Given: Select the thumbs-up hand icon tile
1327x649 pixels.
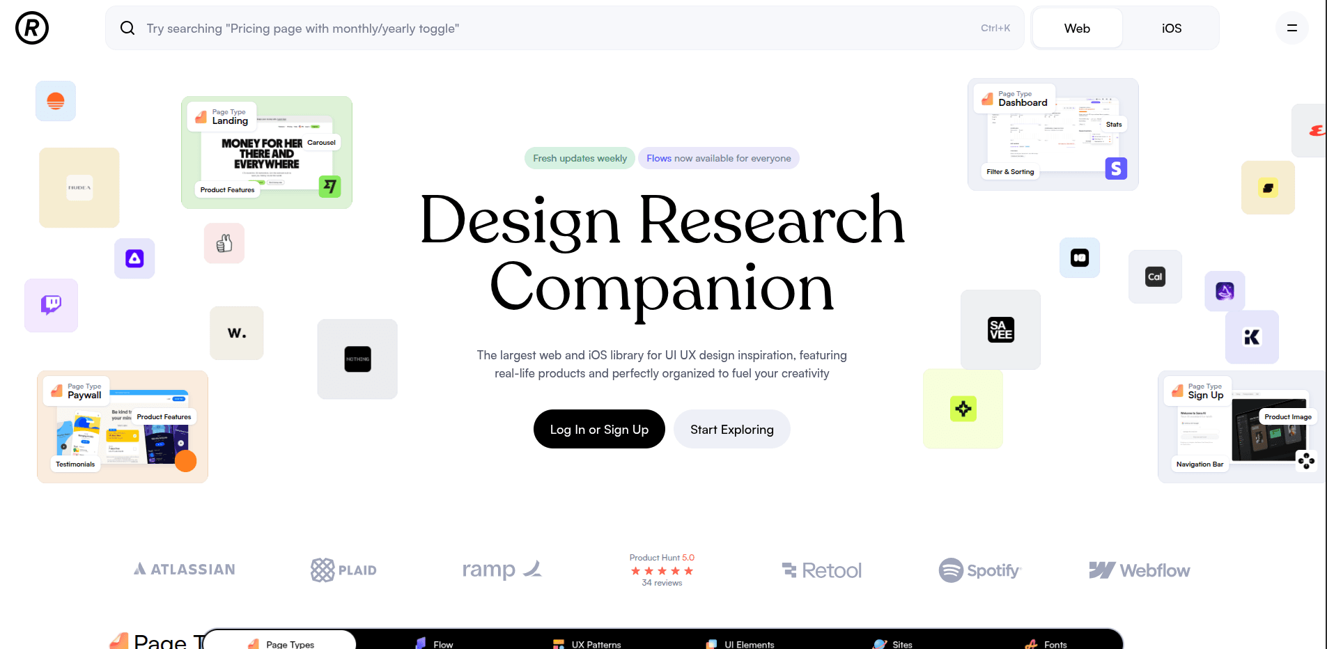Looking at the screenshot, I should click(224, 243).
